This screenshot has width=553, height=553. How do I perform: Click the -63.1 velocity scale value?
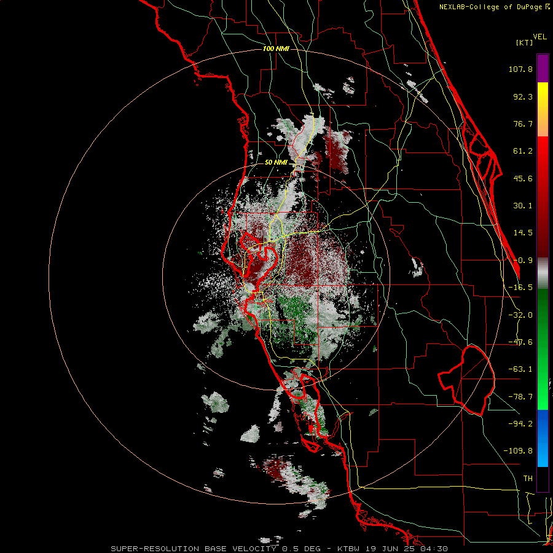coord(520,369)
